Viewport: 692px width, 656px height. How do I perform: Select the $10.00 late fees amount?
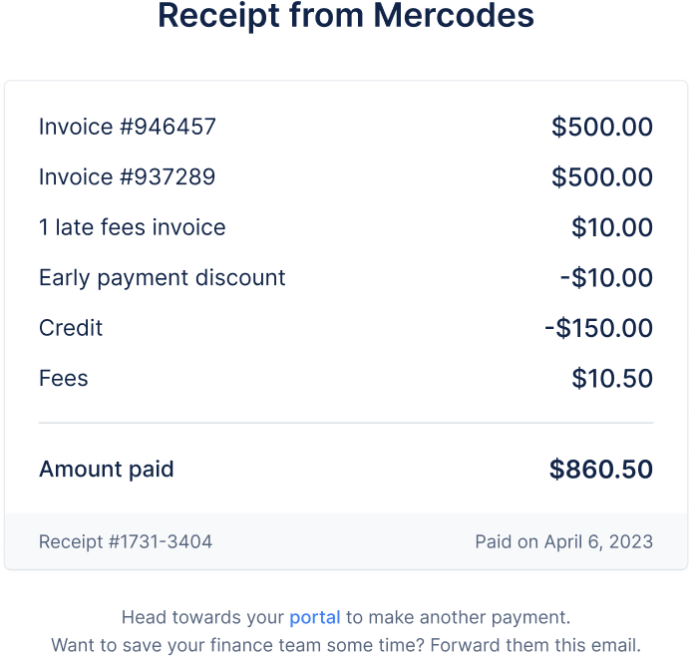click(612, 227)
